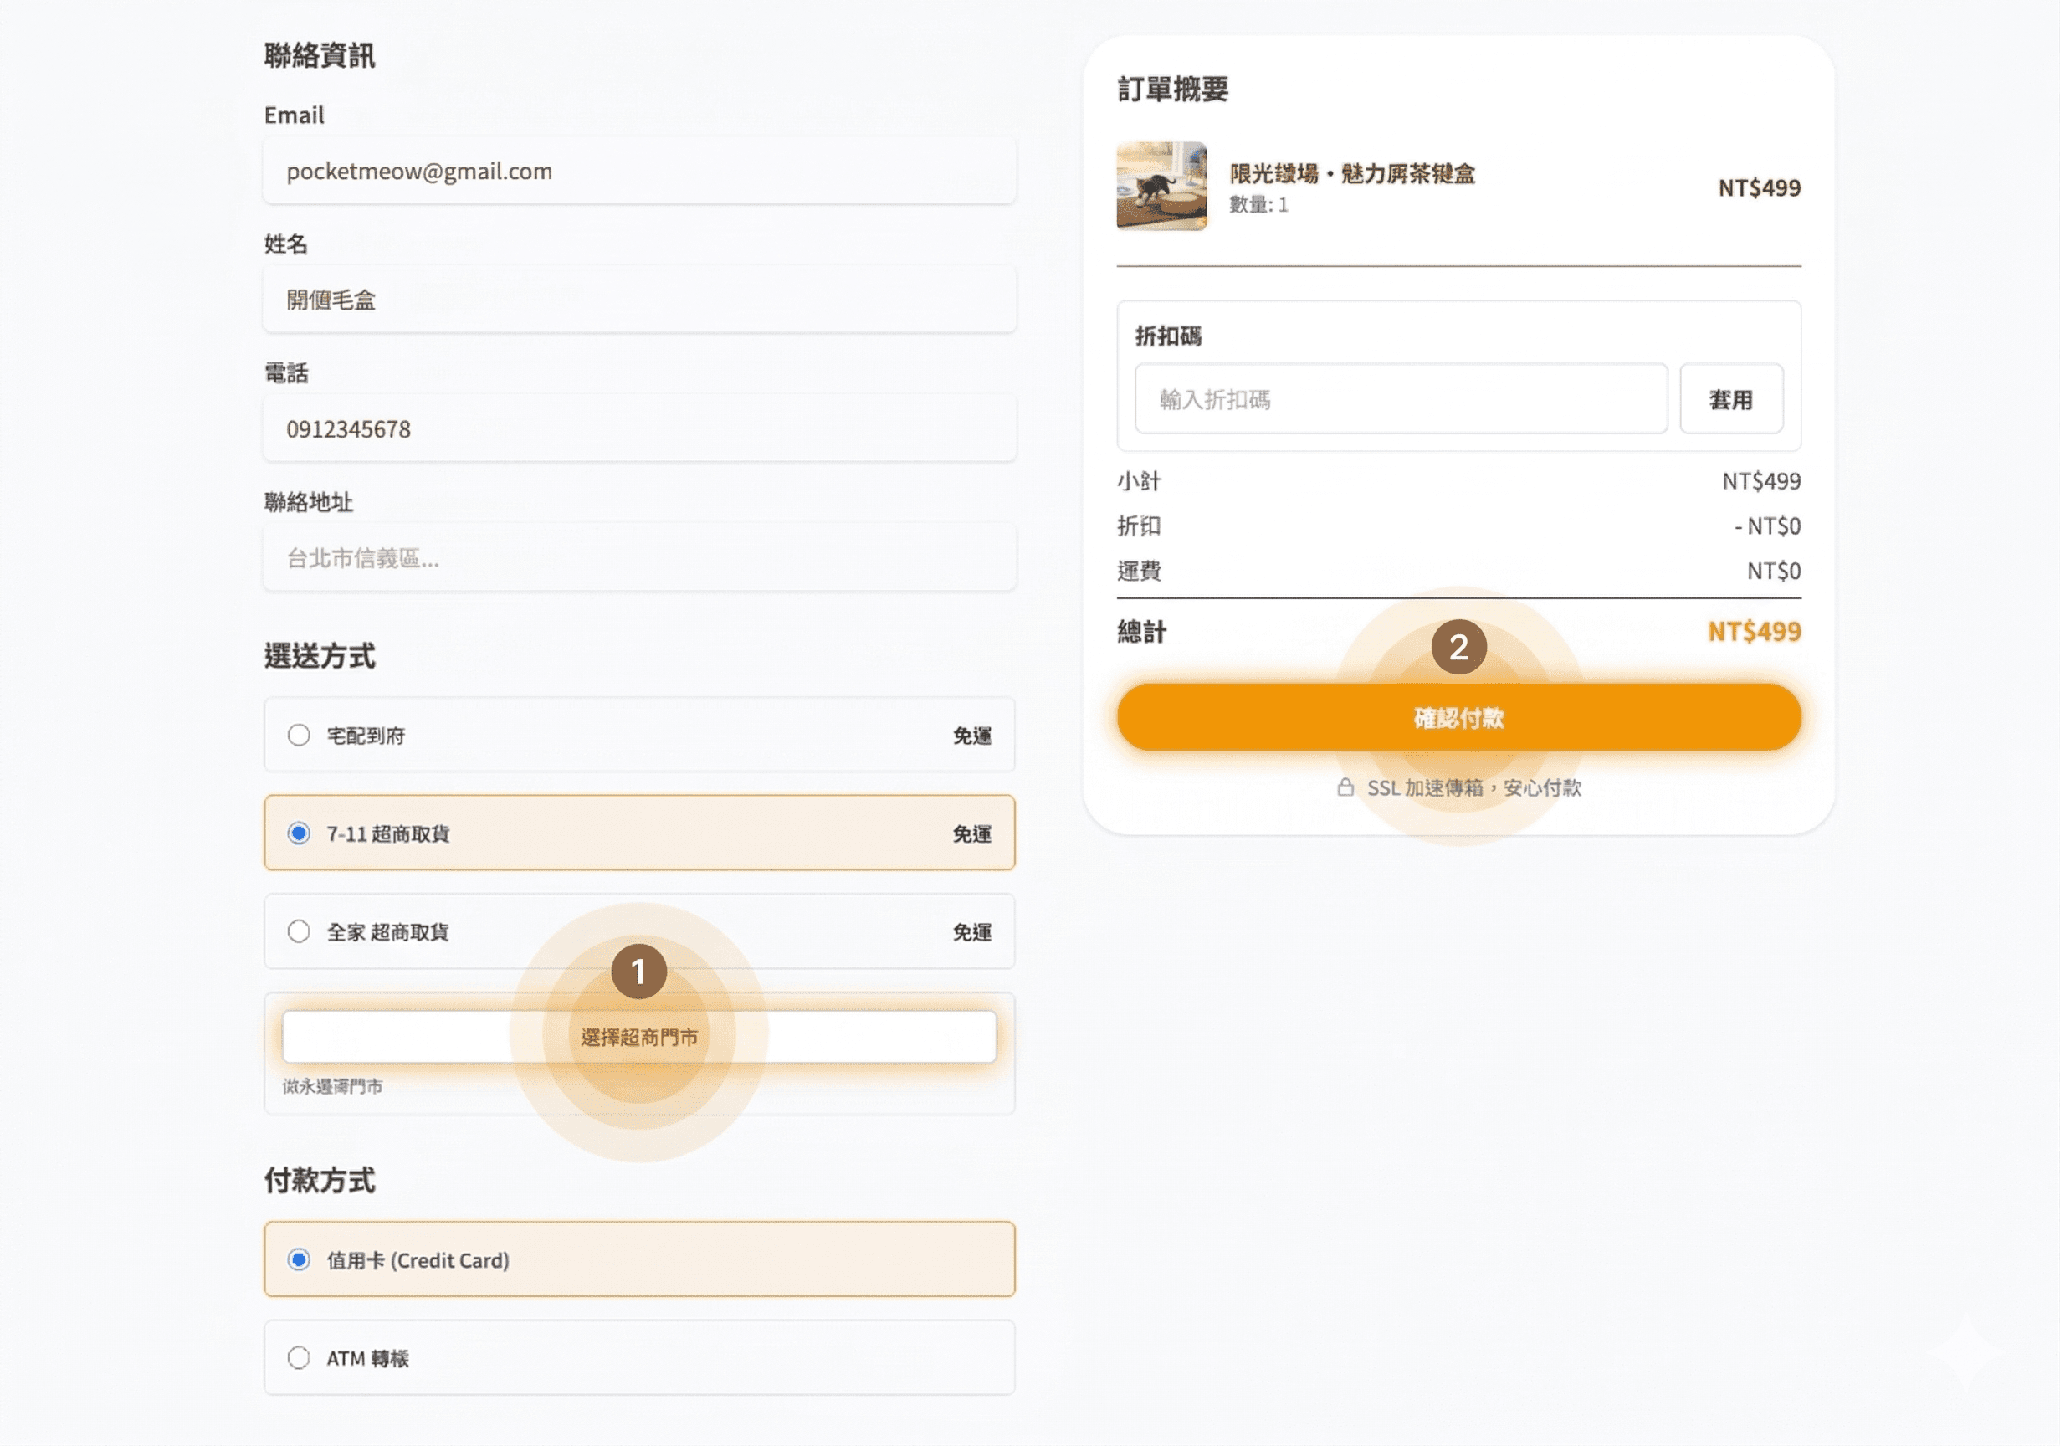Viewport: 2060px width, 1446px height.
Task: Click the 聯絡地址 address input
Action: point(638,557)
